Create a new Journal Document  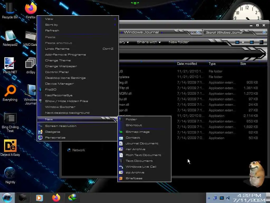(x=144, y=144)
